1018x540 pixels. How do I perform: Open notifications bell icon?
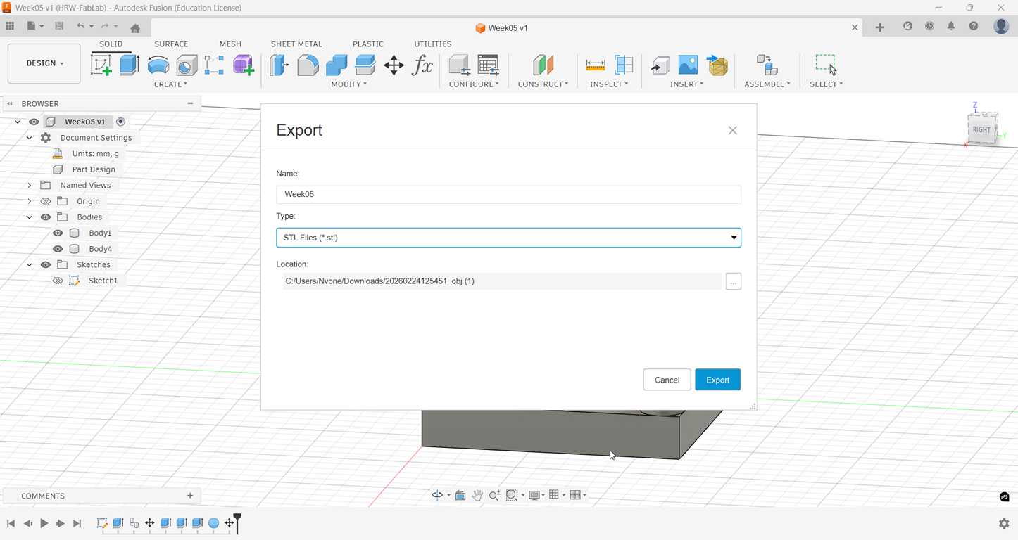click(951, 26)
